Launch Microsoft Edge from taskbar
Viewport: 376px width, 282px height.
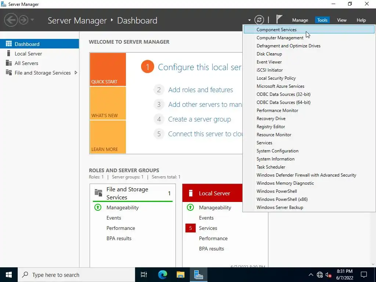tap(162, 275)
